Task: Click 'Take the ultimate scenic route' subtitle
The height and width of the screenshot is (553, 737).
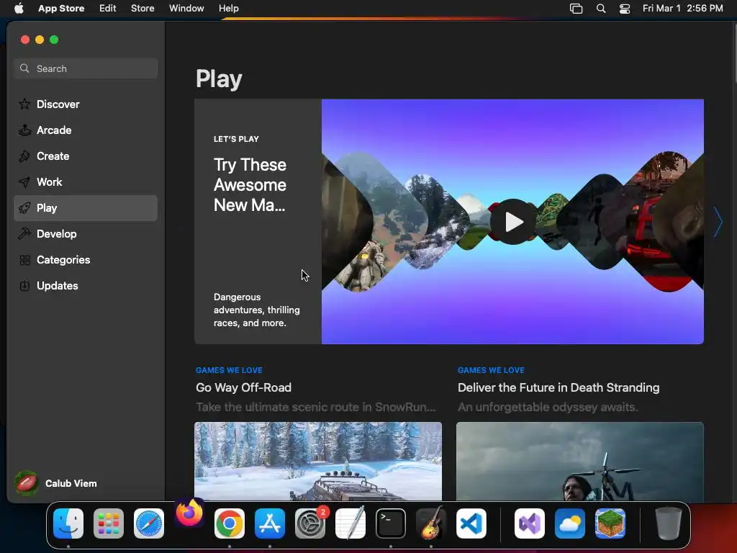Action: (x=316, y=407)
